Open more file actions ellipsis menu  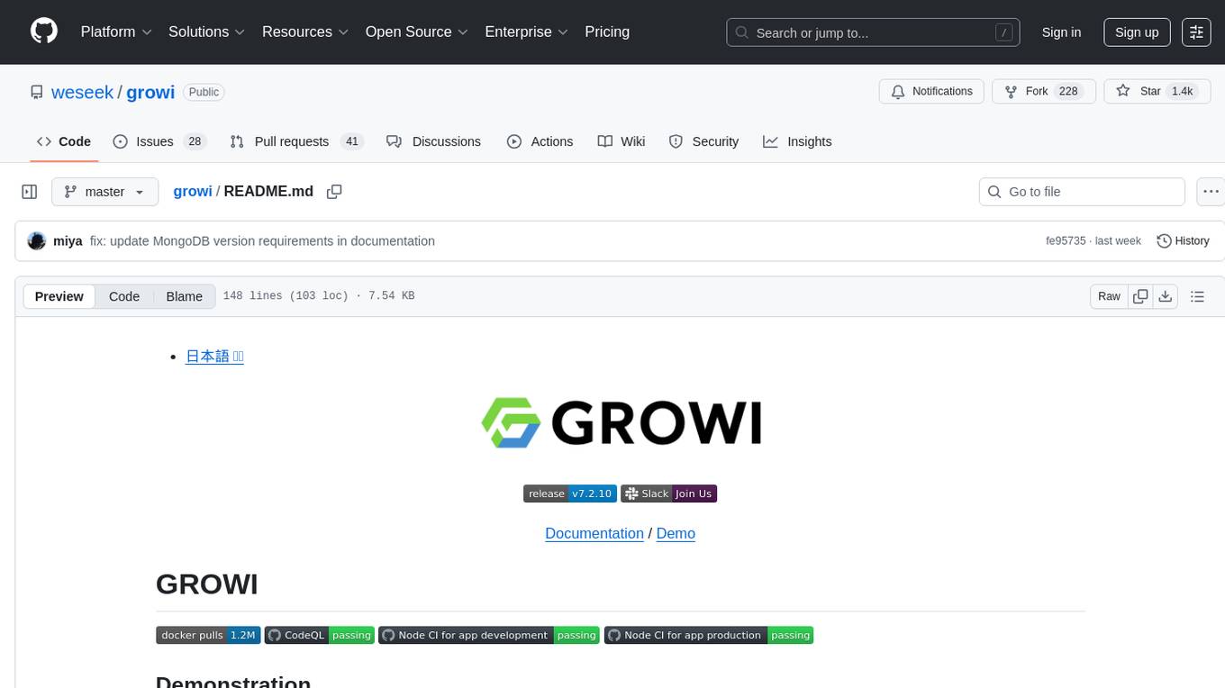tap(1211, 192)
